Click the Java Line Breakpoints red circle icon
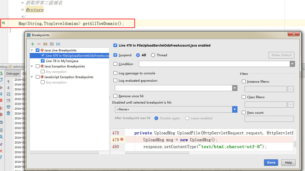This screenshot has width=305, height=171. (x=42, y=50)
